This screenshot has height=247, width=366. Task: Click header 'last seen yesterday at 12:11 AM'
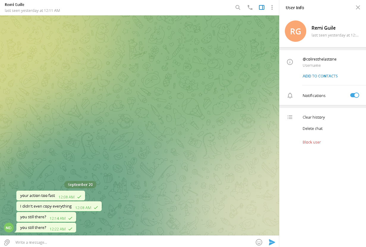32,11
